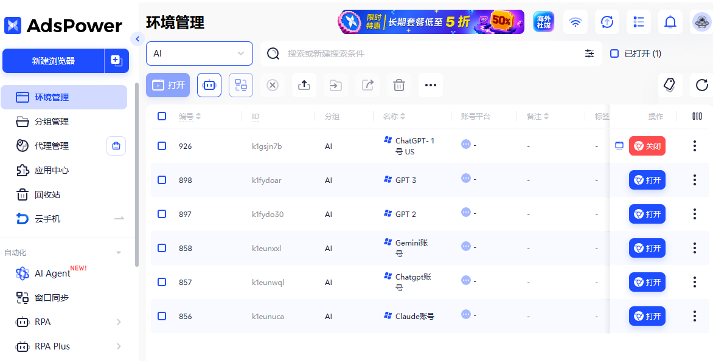
Task: Expand the RPA Plus submenu
Action: pyautogui.click(x=119, y=346)
